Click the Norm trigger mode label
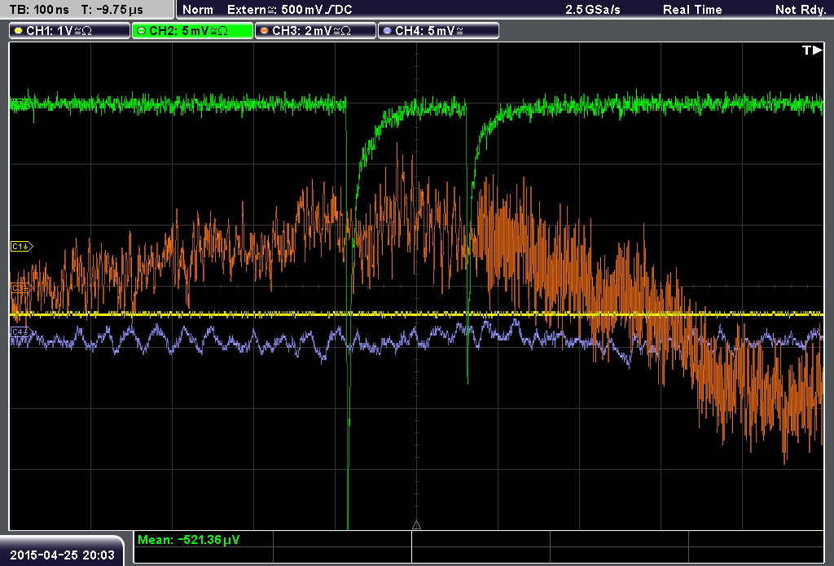Screen dimensions: 834x566 click(198, 10)
